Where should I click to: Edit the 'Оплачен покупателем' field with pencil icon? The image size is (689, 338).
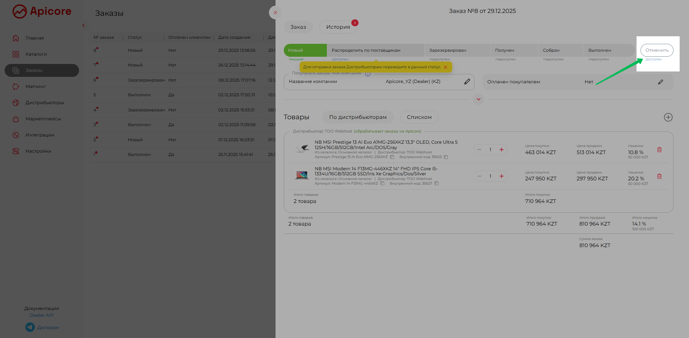click(660, 82)
